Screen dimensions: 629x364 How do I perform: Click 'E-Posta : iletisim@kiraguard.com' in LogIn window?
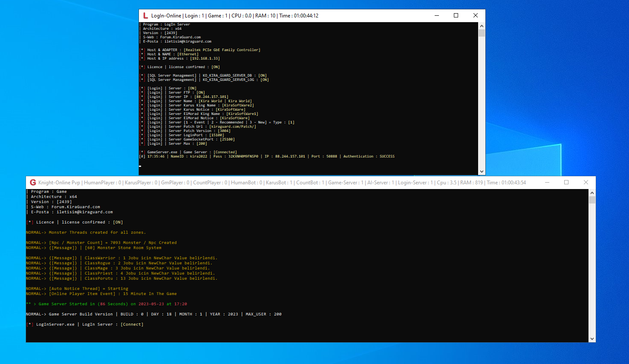(177, 42)
